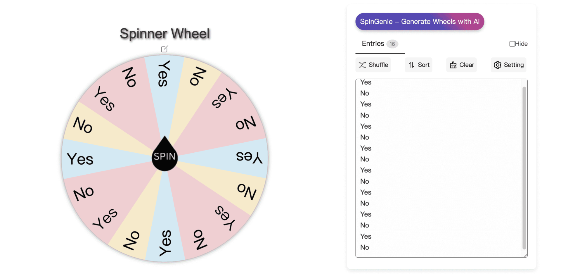Toggle the Hide checkbox
This screenshot has height=274, width=561.
tap(512, 44)
